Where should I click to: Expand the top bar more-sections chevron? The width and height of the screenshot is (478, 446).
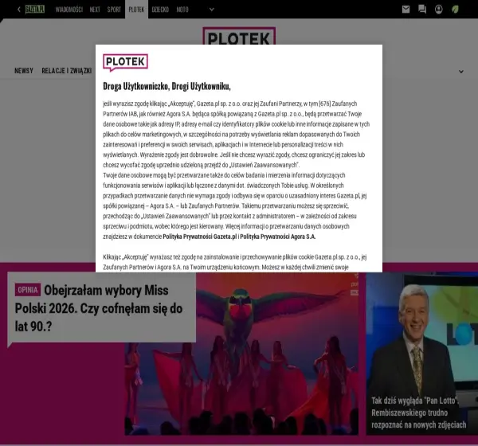click(x=212, y=10)
